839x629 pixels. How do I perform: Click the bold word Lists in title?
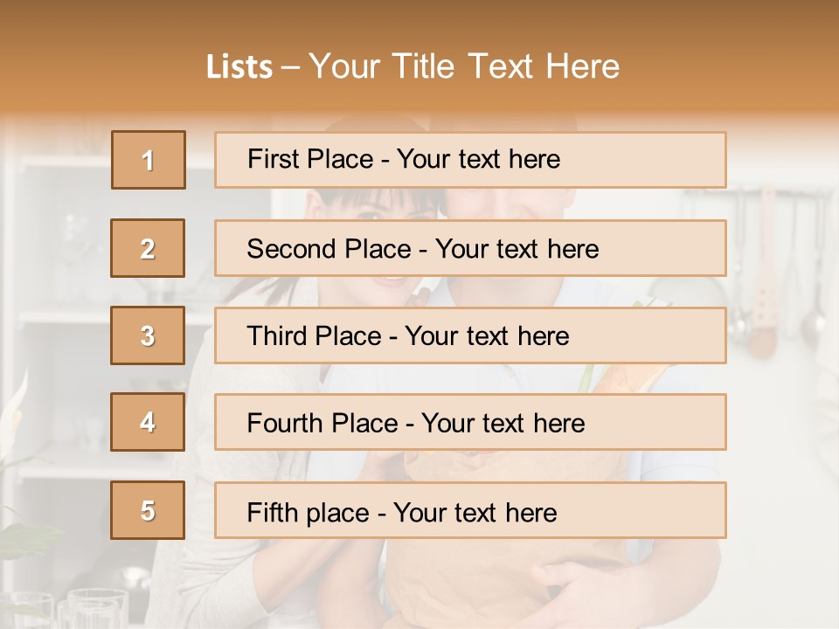[239, 67]
